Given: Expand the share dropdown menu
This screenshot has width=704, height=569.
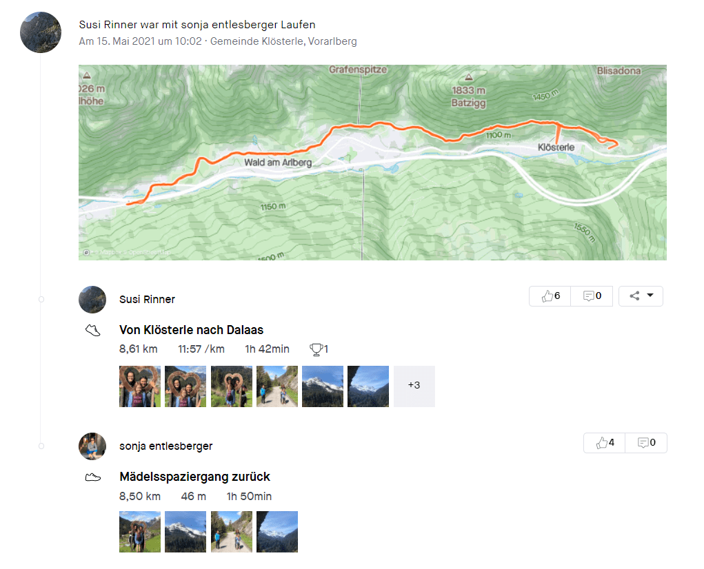Looking at the screenshot, I should [641, 296].
